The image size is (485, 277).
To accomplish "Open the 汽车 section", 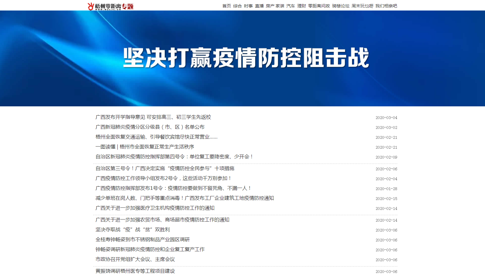I will coord(291,6).
